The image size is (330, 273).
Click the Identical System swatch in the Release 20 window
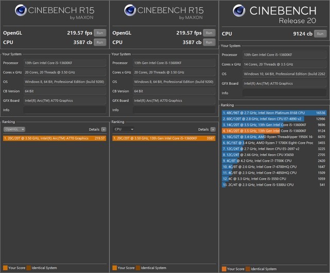[247, 269]
